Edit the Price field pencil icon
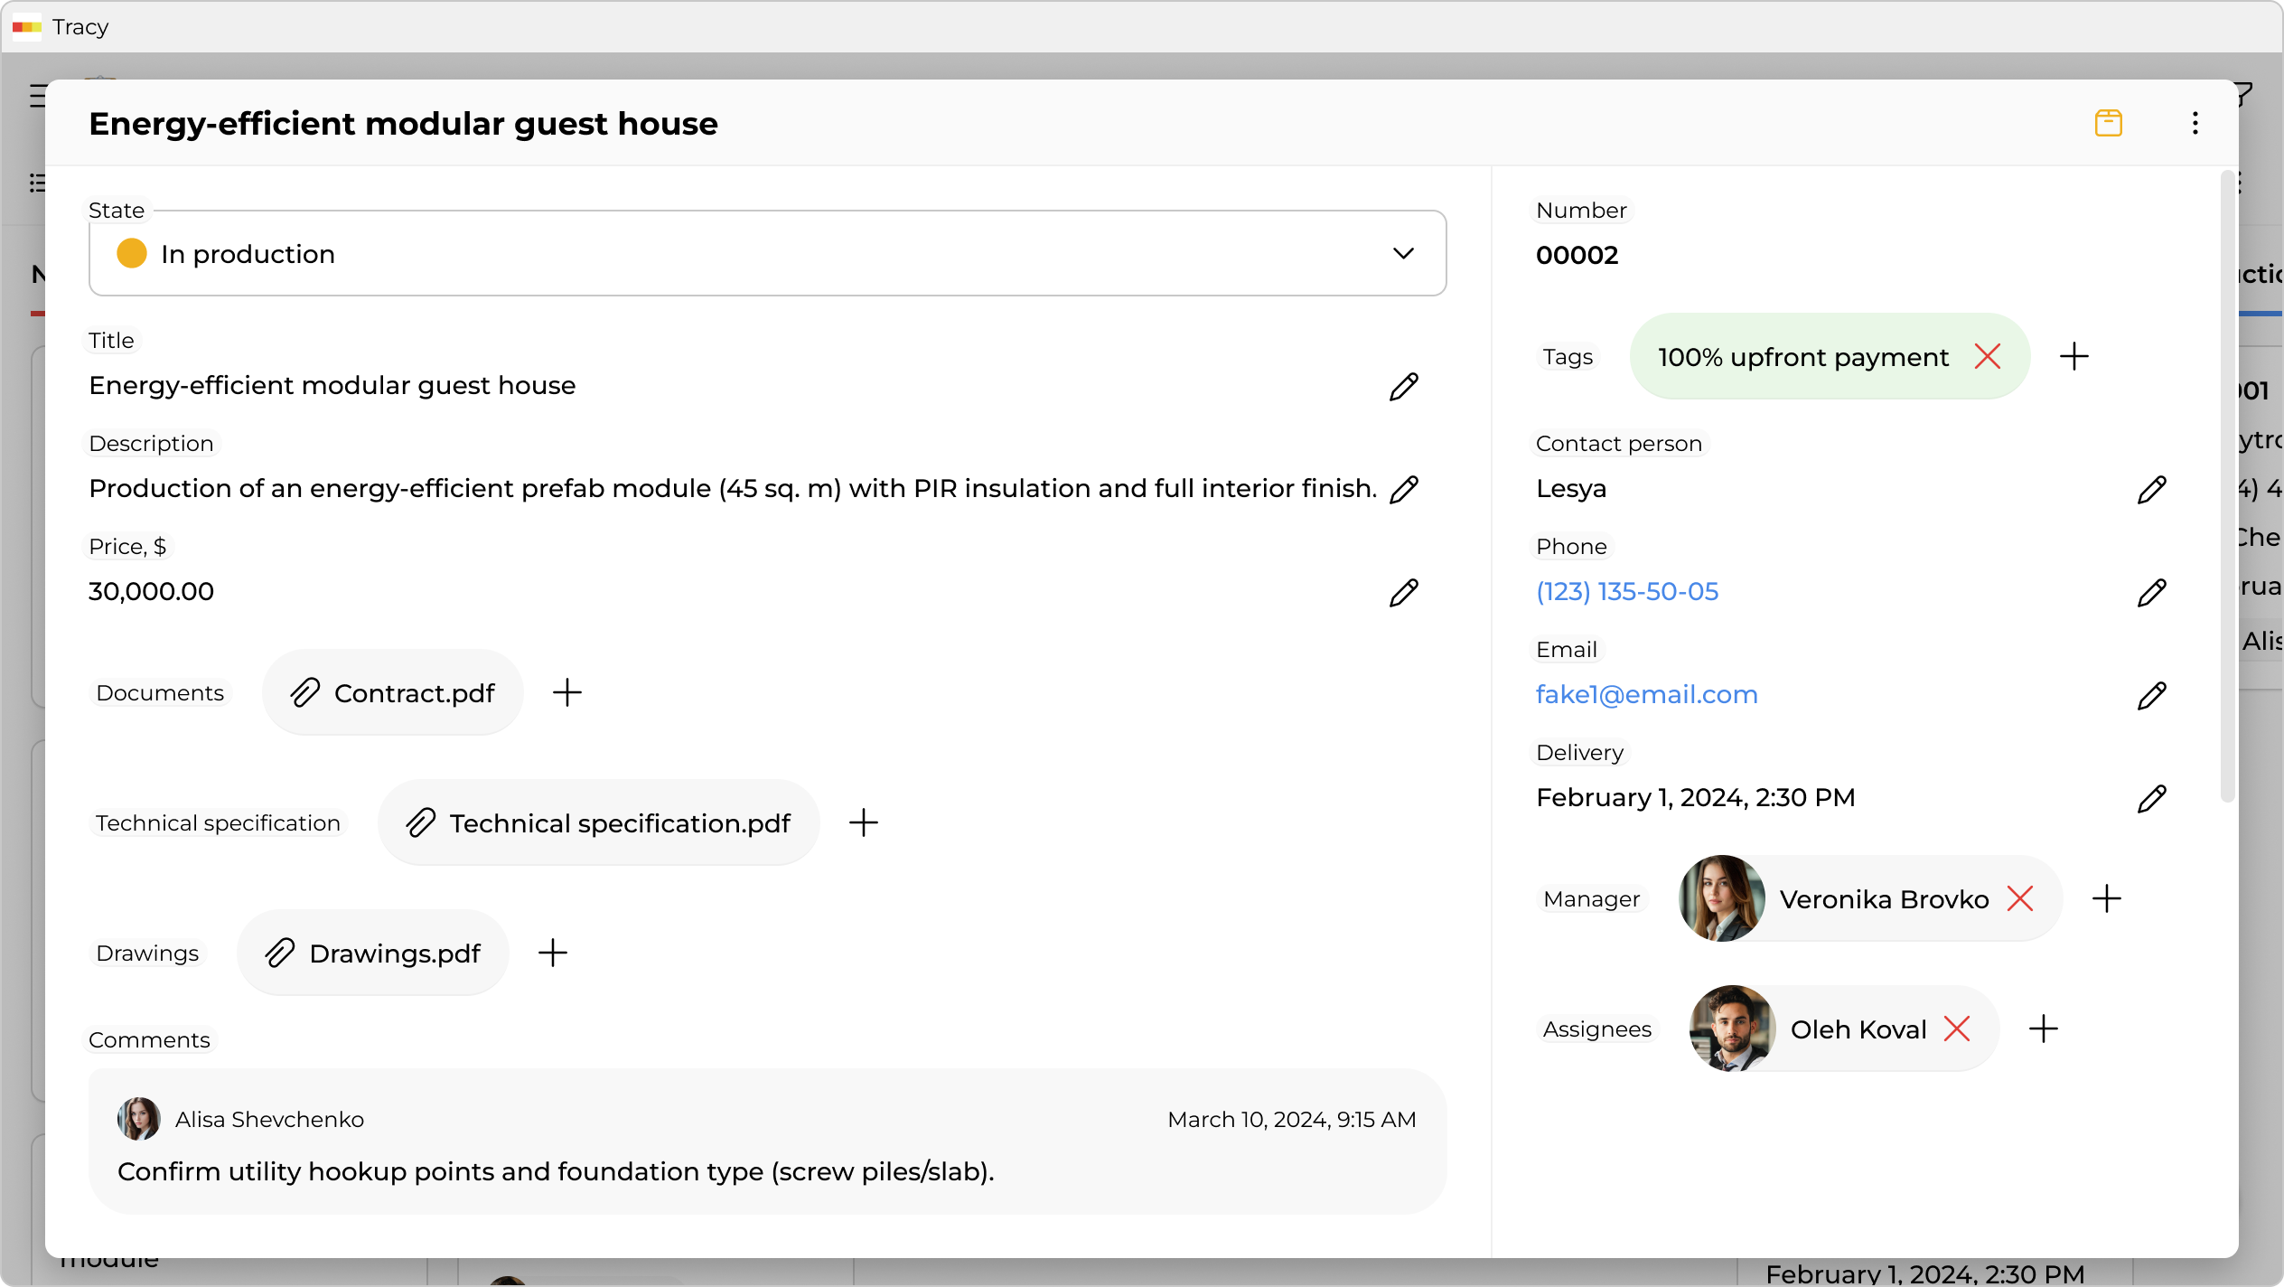This screenshot has height=1287, width=2284. click(x=1403, y=593)
